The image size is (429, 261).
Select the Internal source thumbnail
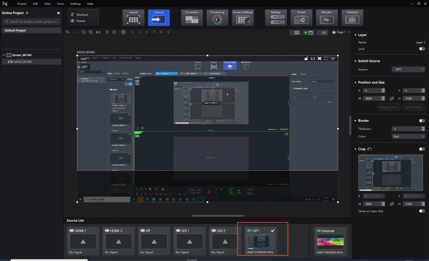tap(330, 241)
